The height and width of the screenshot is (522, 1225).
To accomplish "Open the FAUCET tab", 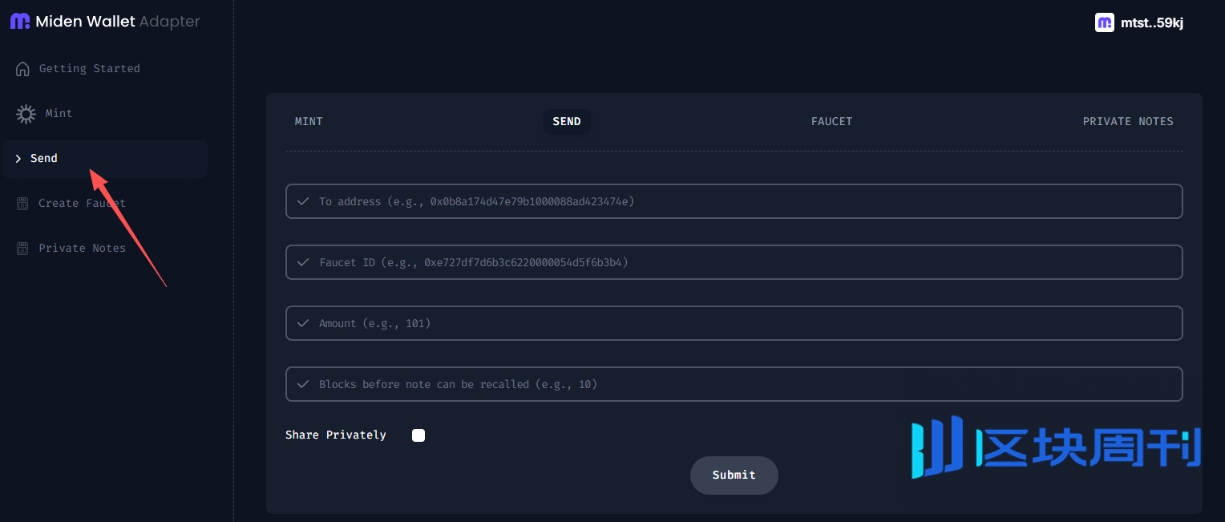I will click(x=832, y=122).
